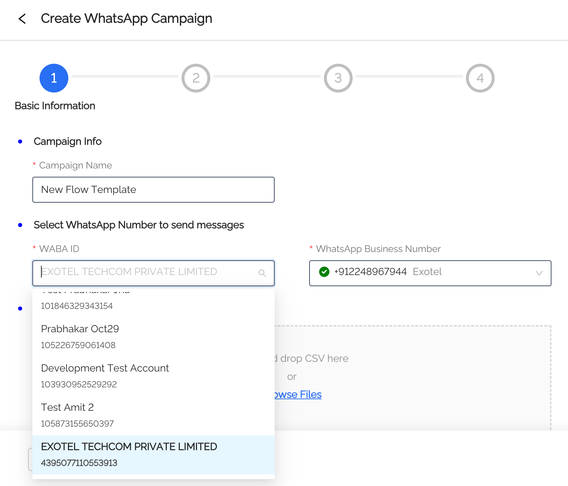Viewport: 568px width, 486px height.
Task: Edit the Campaign Name input field
Action: (154, 190)
